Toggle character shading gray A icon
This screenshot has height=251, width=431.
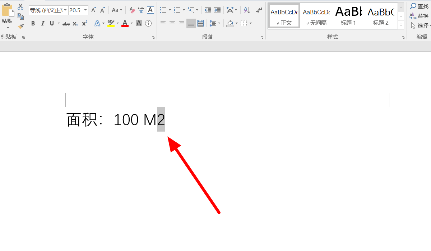(x=139, y=24)
